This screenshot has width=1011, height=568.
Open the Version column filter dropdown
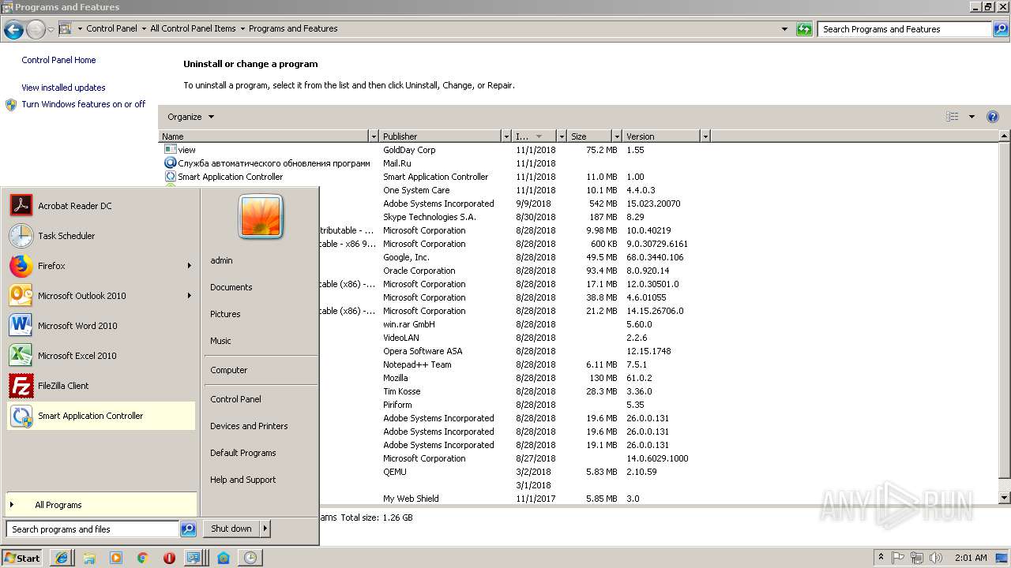[705, 136]
